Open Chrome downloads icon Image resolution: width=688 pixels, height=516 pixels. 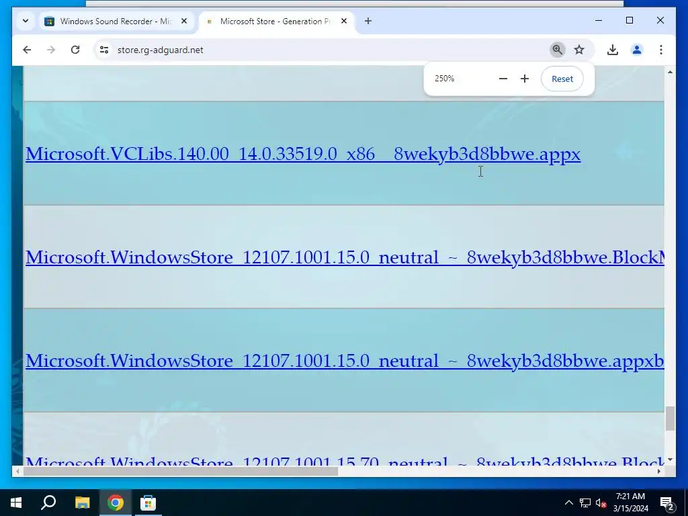tap(613, 50)
